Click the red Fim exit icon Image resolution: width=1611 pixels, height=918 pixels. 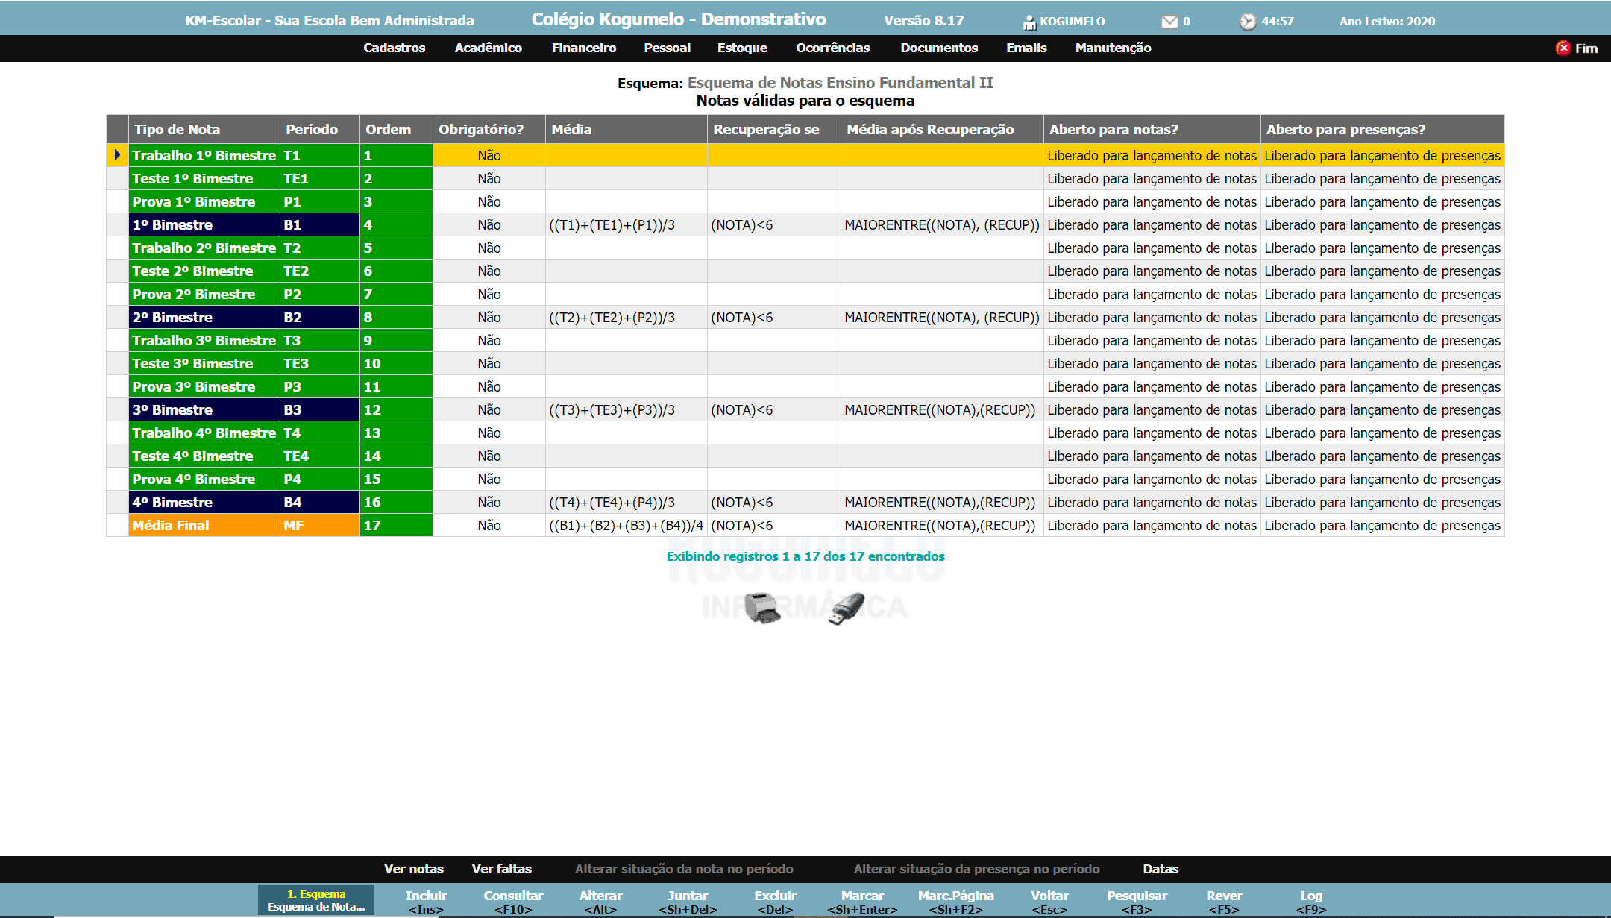click(x=1563, y=48)
